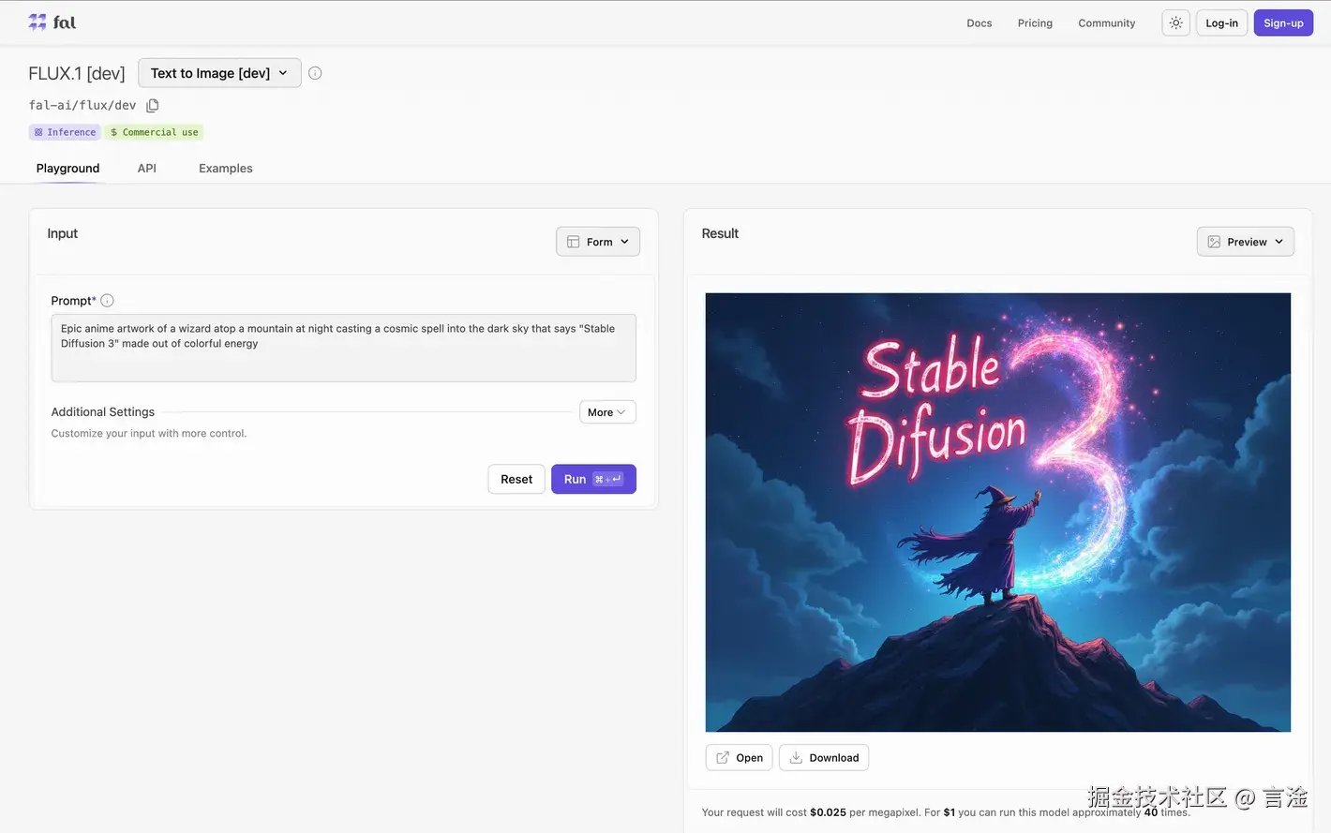1331x833 pixels.
Task: Click the 'Result' panel heading
Action: [x=720, y=233]
